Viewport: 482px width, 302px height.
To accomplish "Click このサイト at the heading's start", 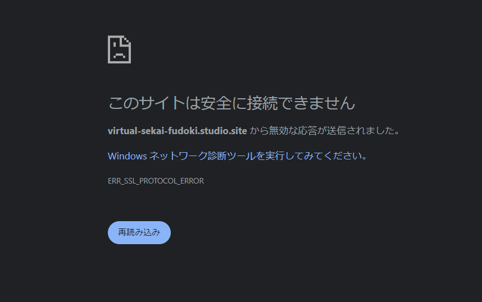I will 146,103.
